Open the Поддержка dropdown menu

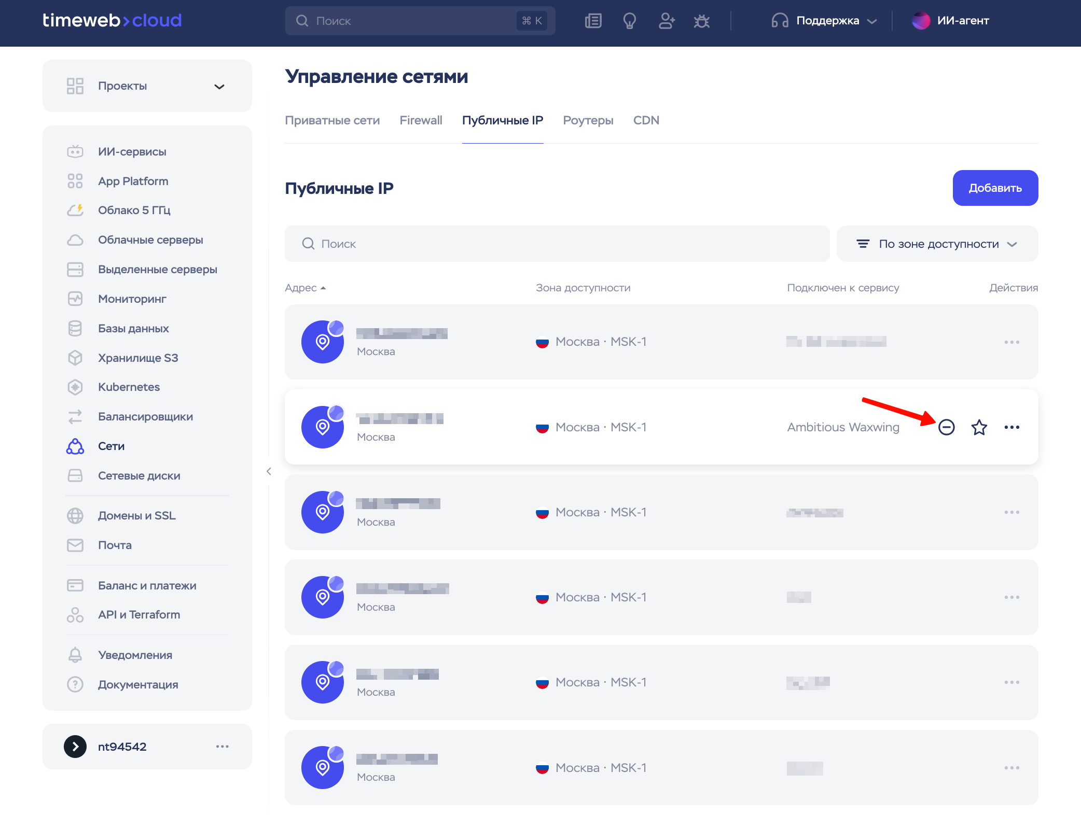tap(824, 21)
